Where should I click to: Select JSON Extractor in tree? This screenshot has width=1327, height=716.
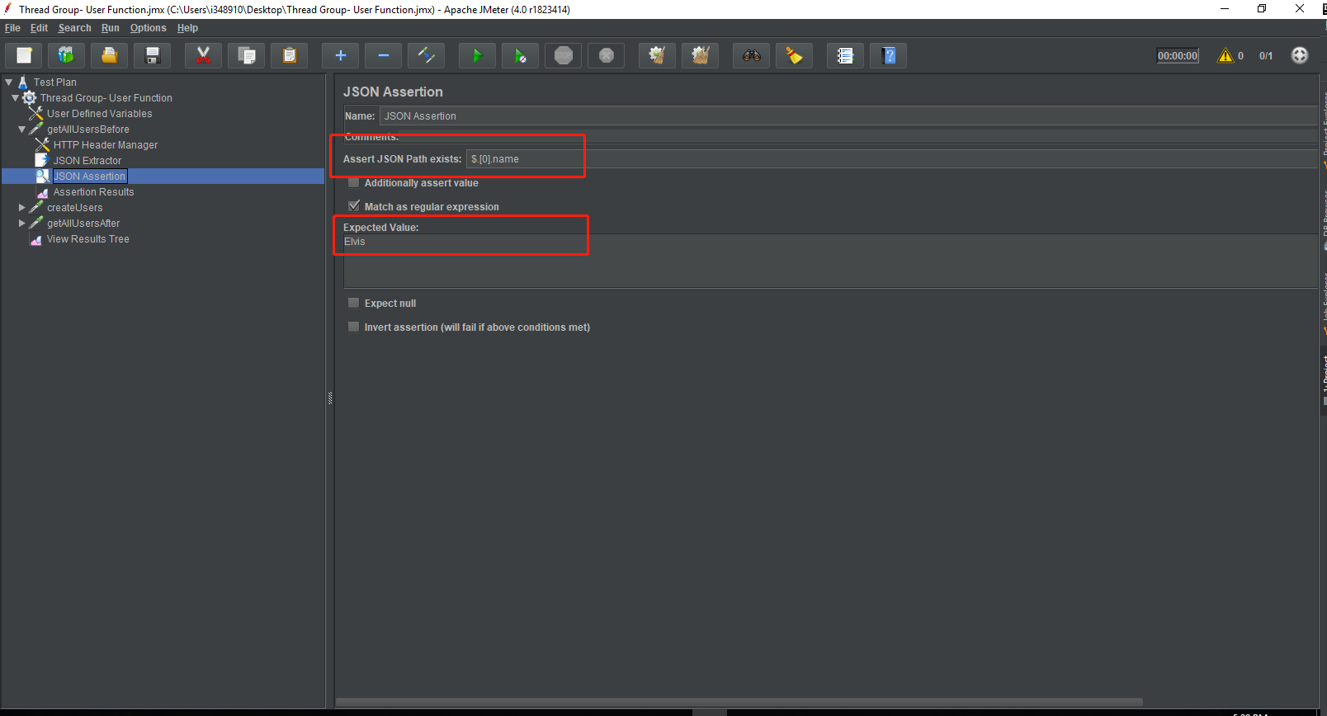click(87, 161)
